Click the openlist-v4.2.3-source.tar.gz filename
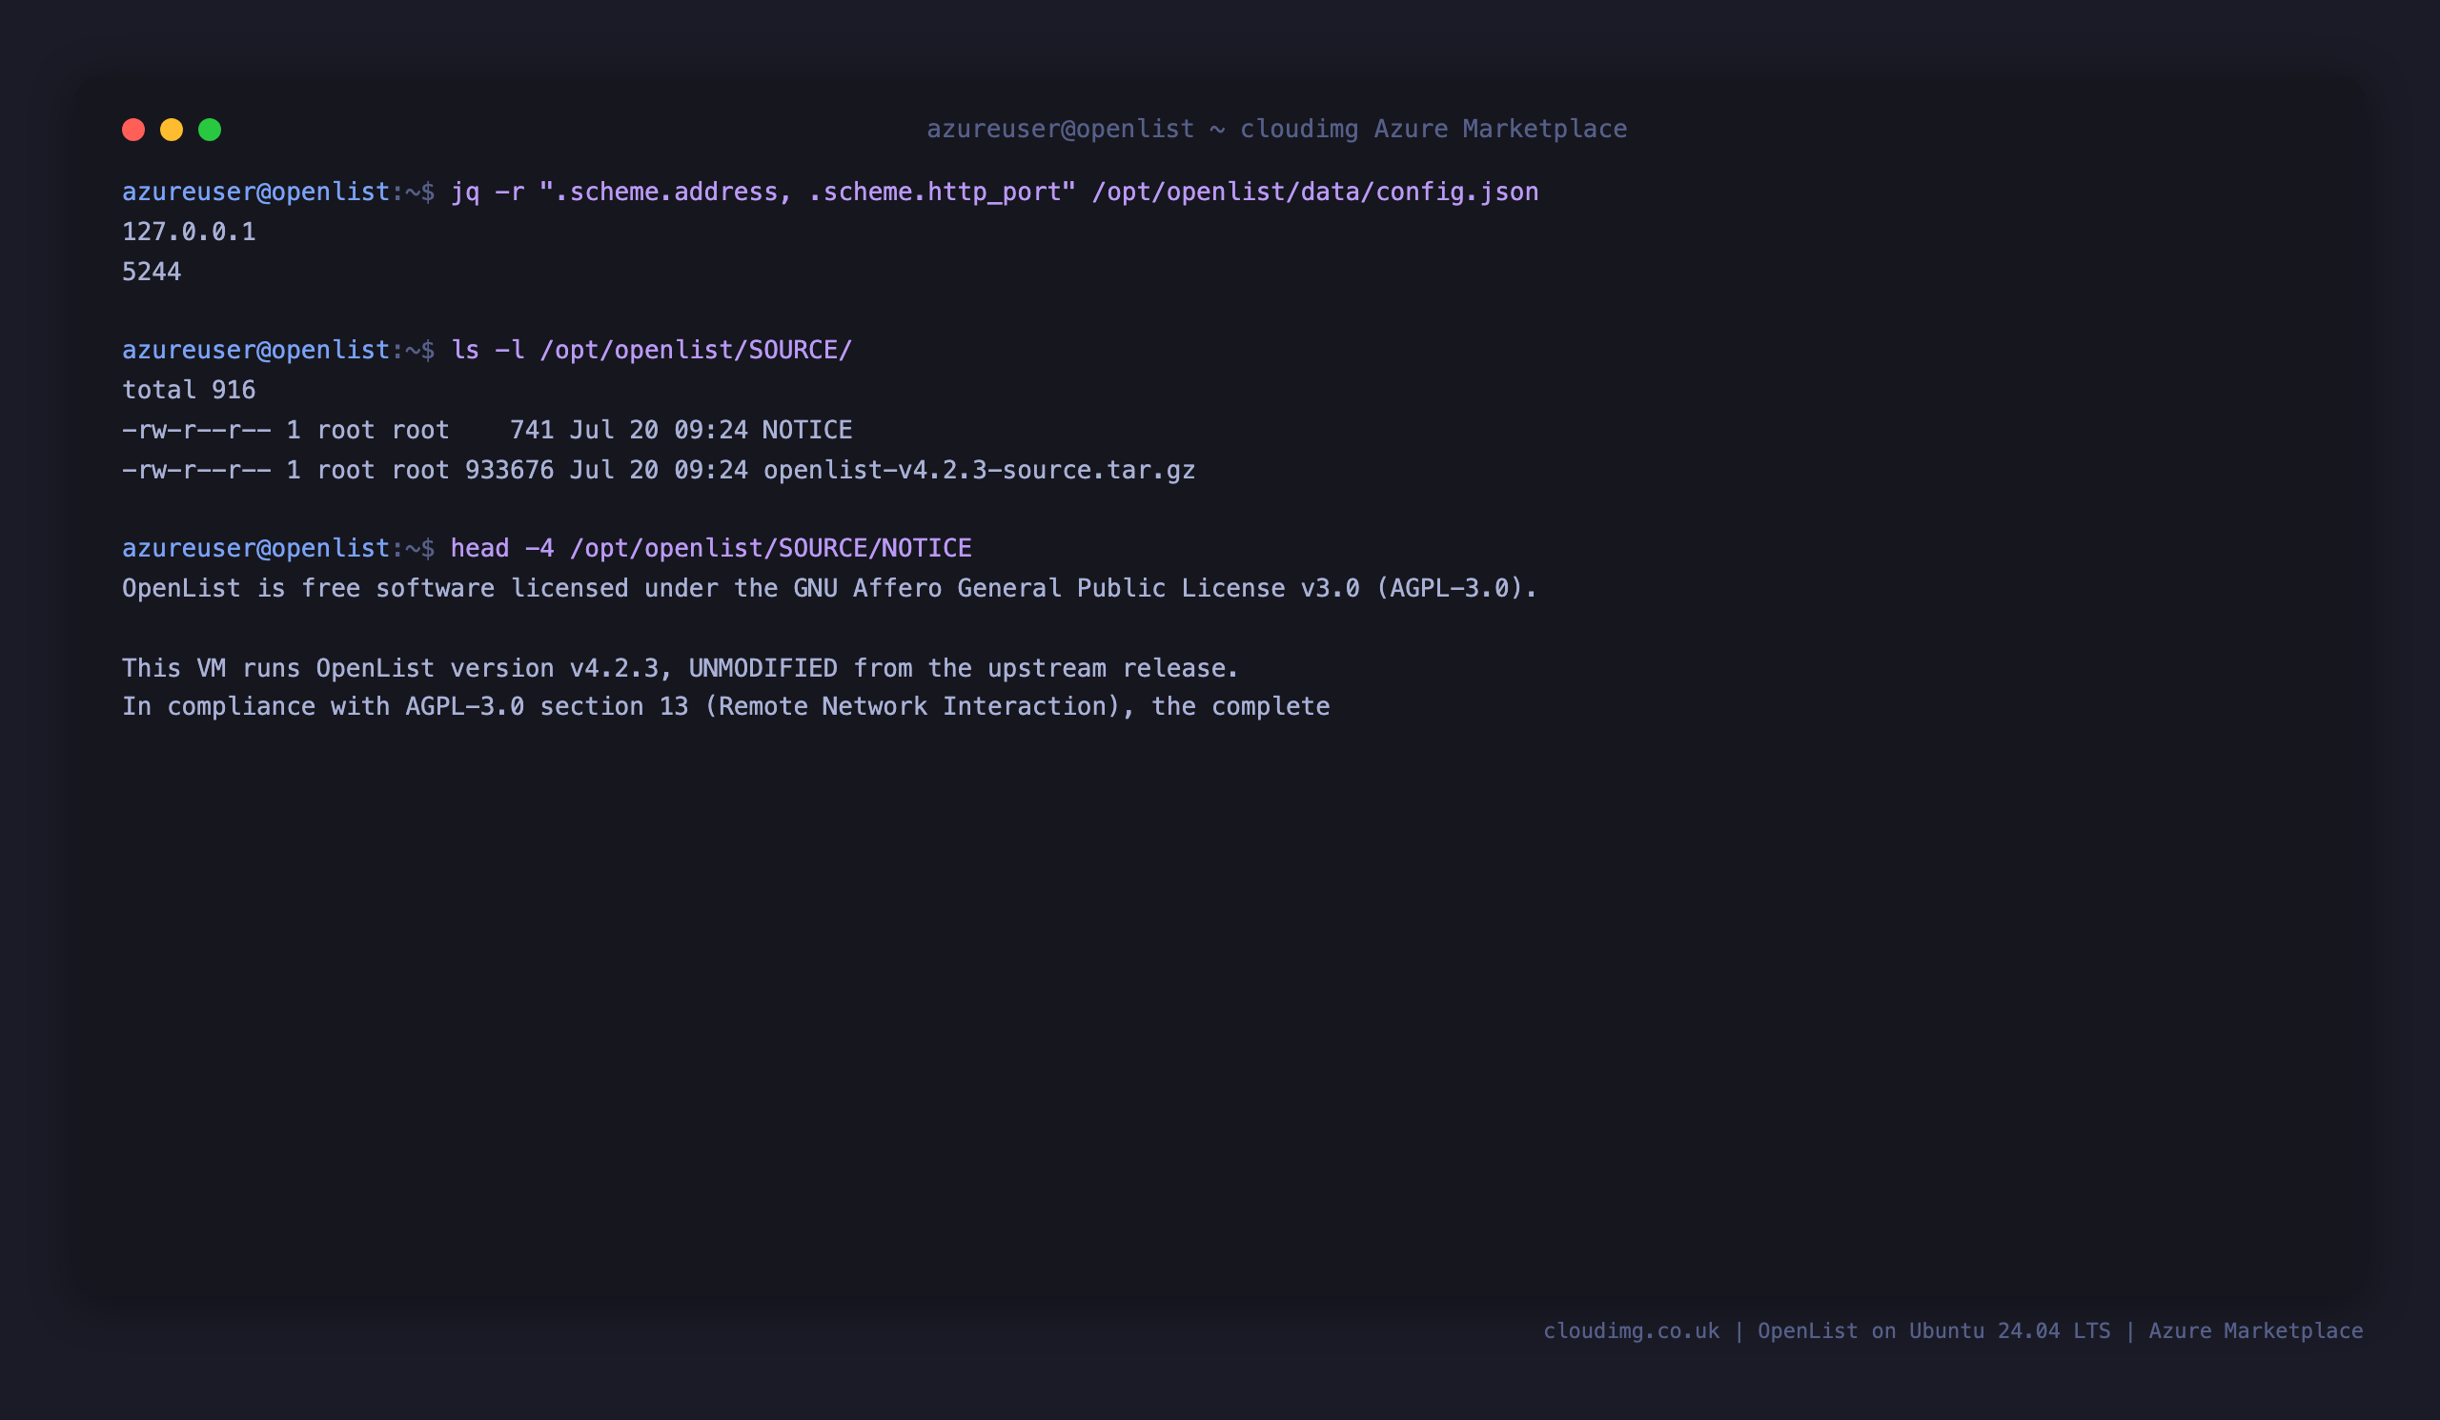Viewport: 2440px width, 1420px height. 979,471
